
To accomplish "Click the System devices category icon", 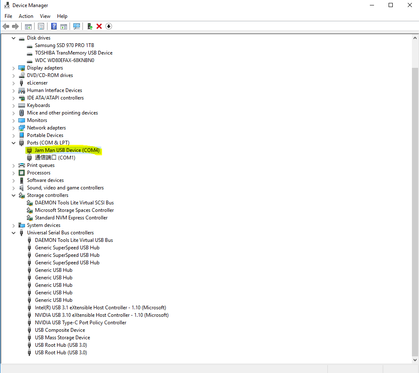I will point(22,225).
